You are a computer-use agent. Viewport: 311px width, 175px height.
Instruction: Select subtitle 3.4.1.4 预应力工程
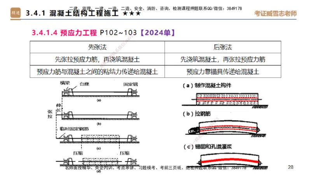[x=64, y=33]
